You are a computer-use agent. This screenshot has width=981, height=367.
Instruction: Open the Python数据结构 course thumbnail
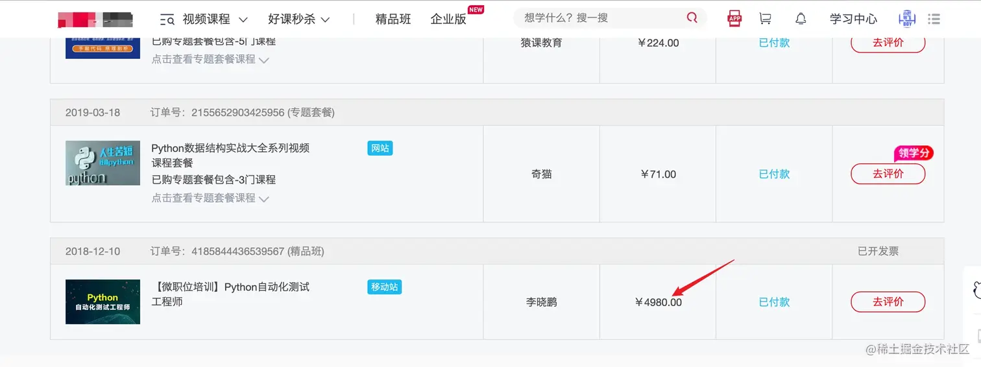[x=103, y=163]
